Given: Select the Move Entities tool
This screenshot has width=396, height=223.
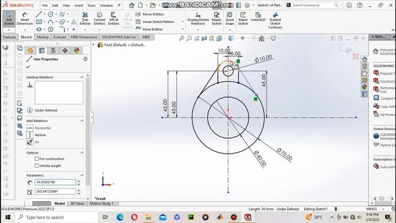Looking at the screenshot, I should click(149, 29).
